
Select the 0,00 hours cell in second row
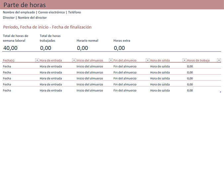pos(190,72)
